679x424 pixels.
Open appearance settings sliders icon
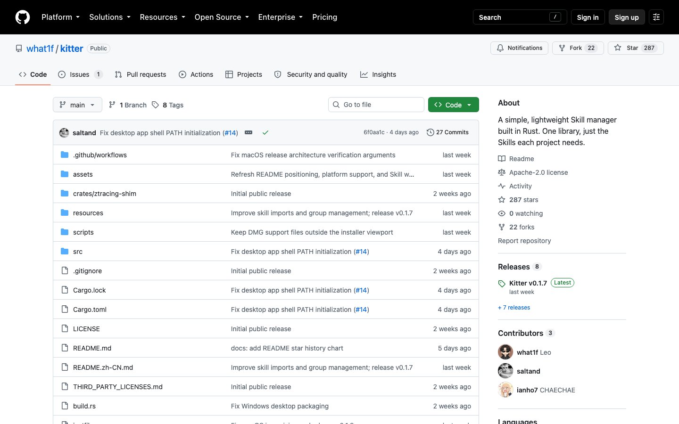pyautogui.click(x=656, y=17)
